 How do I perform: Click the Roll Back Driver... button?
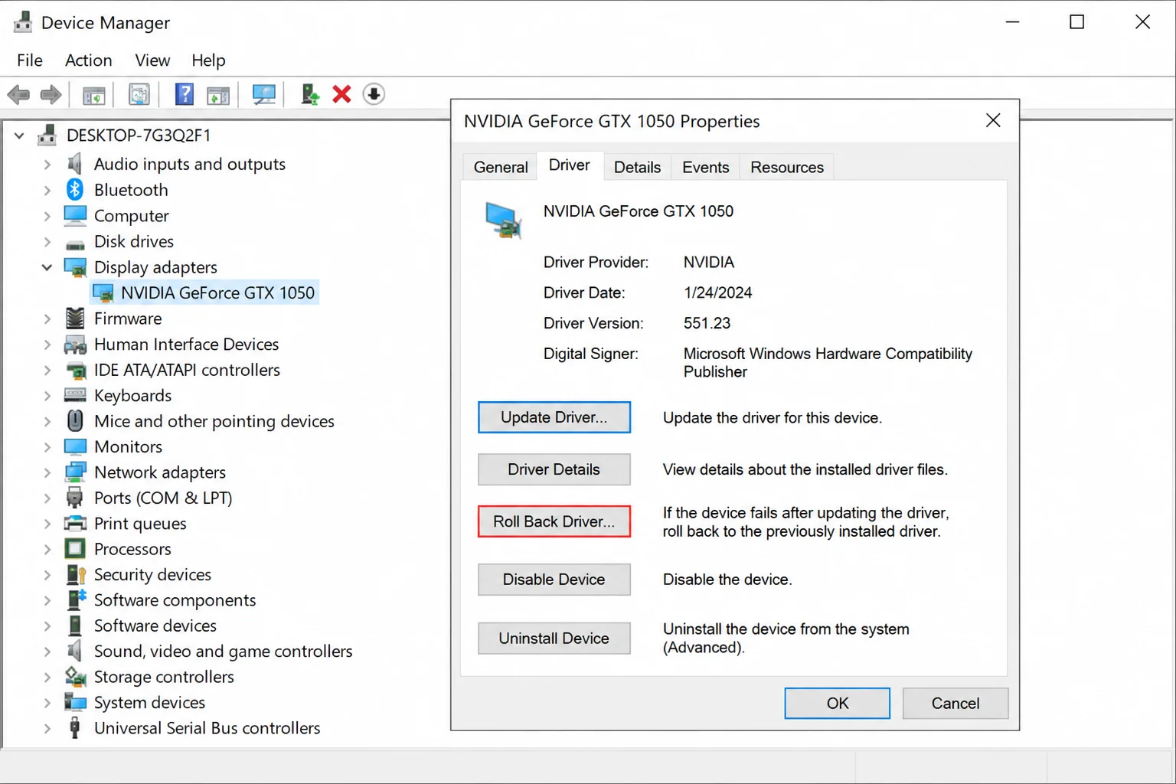pos(554,521)
